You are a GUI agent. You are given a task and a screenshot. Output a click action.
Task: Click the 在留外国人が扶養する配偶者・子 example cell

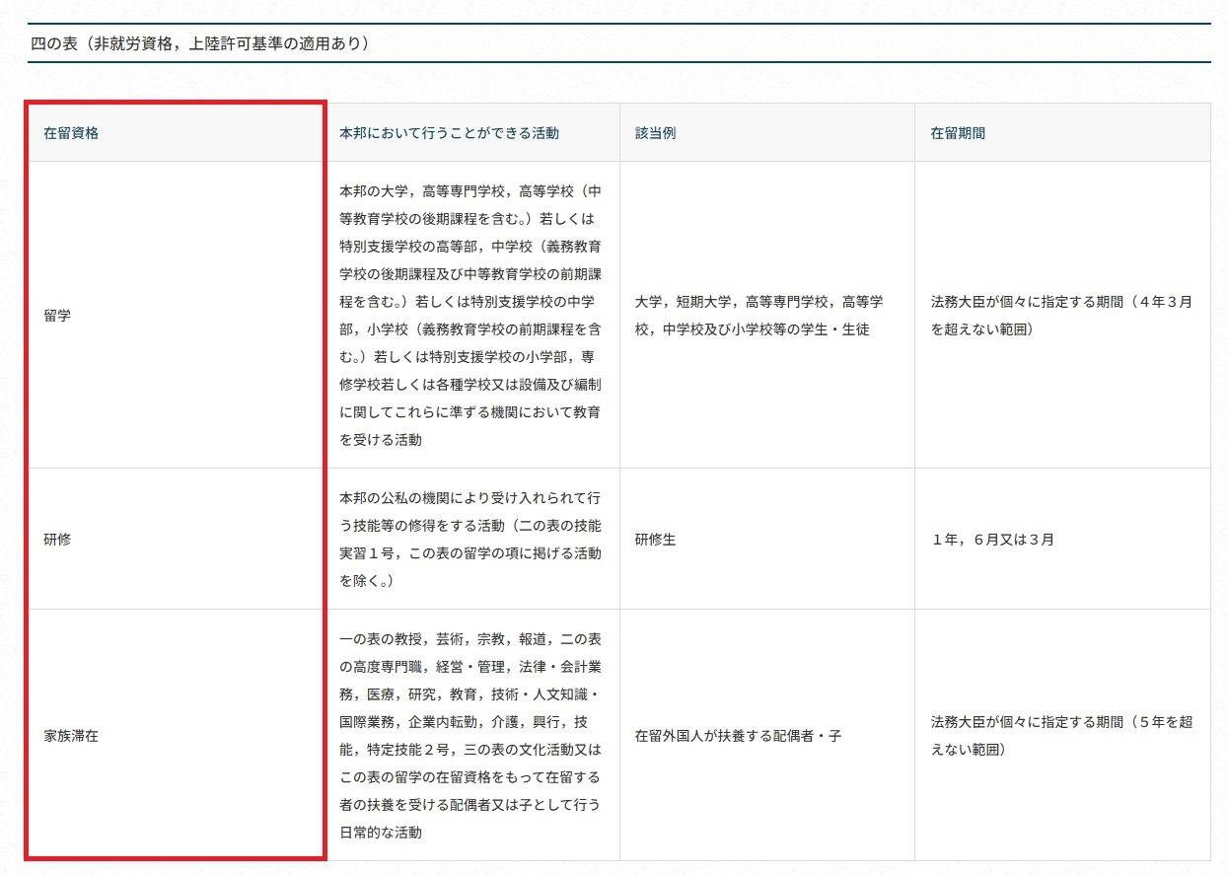tap(738, 736)
